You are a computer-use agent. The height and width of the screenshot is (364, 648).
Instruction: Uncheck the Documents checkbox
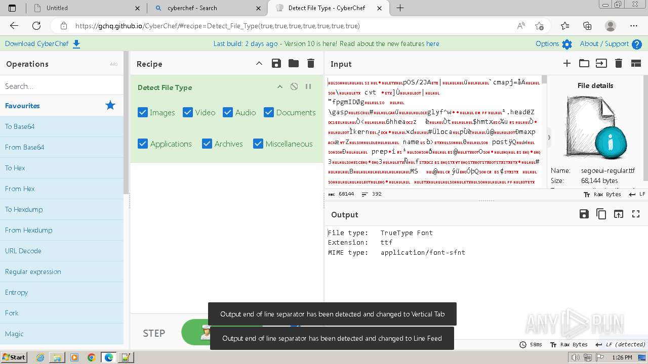click(x=269, y=112)
